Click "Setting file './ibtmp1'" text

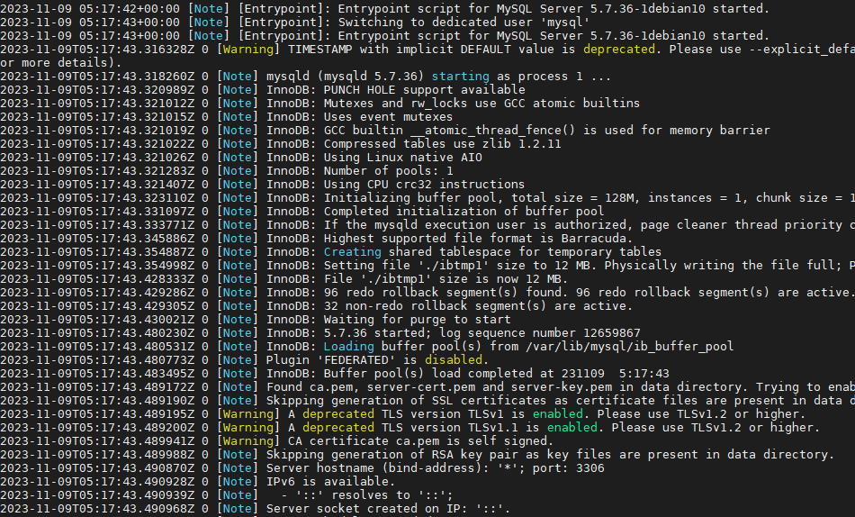406,266
